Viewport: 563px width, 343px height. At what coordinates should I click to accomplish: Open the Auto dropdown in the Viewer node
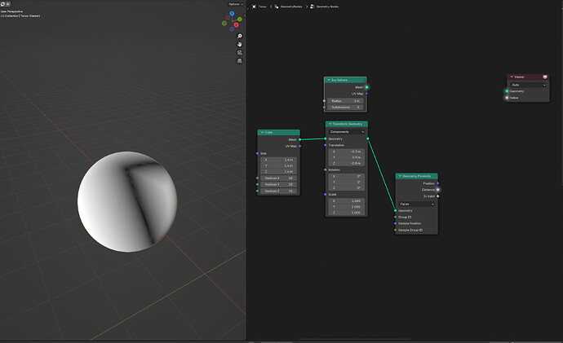528,85
